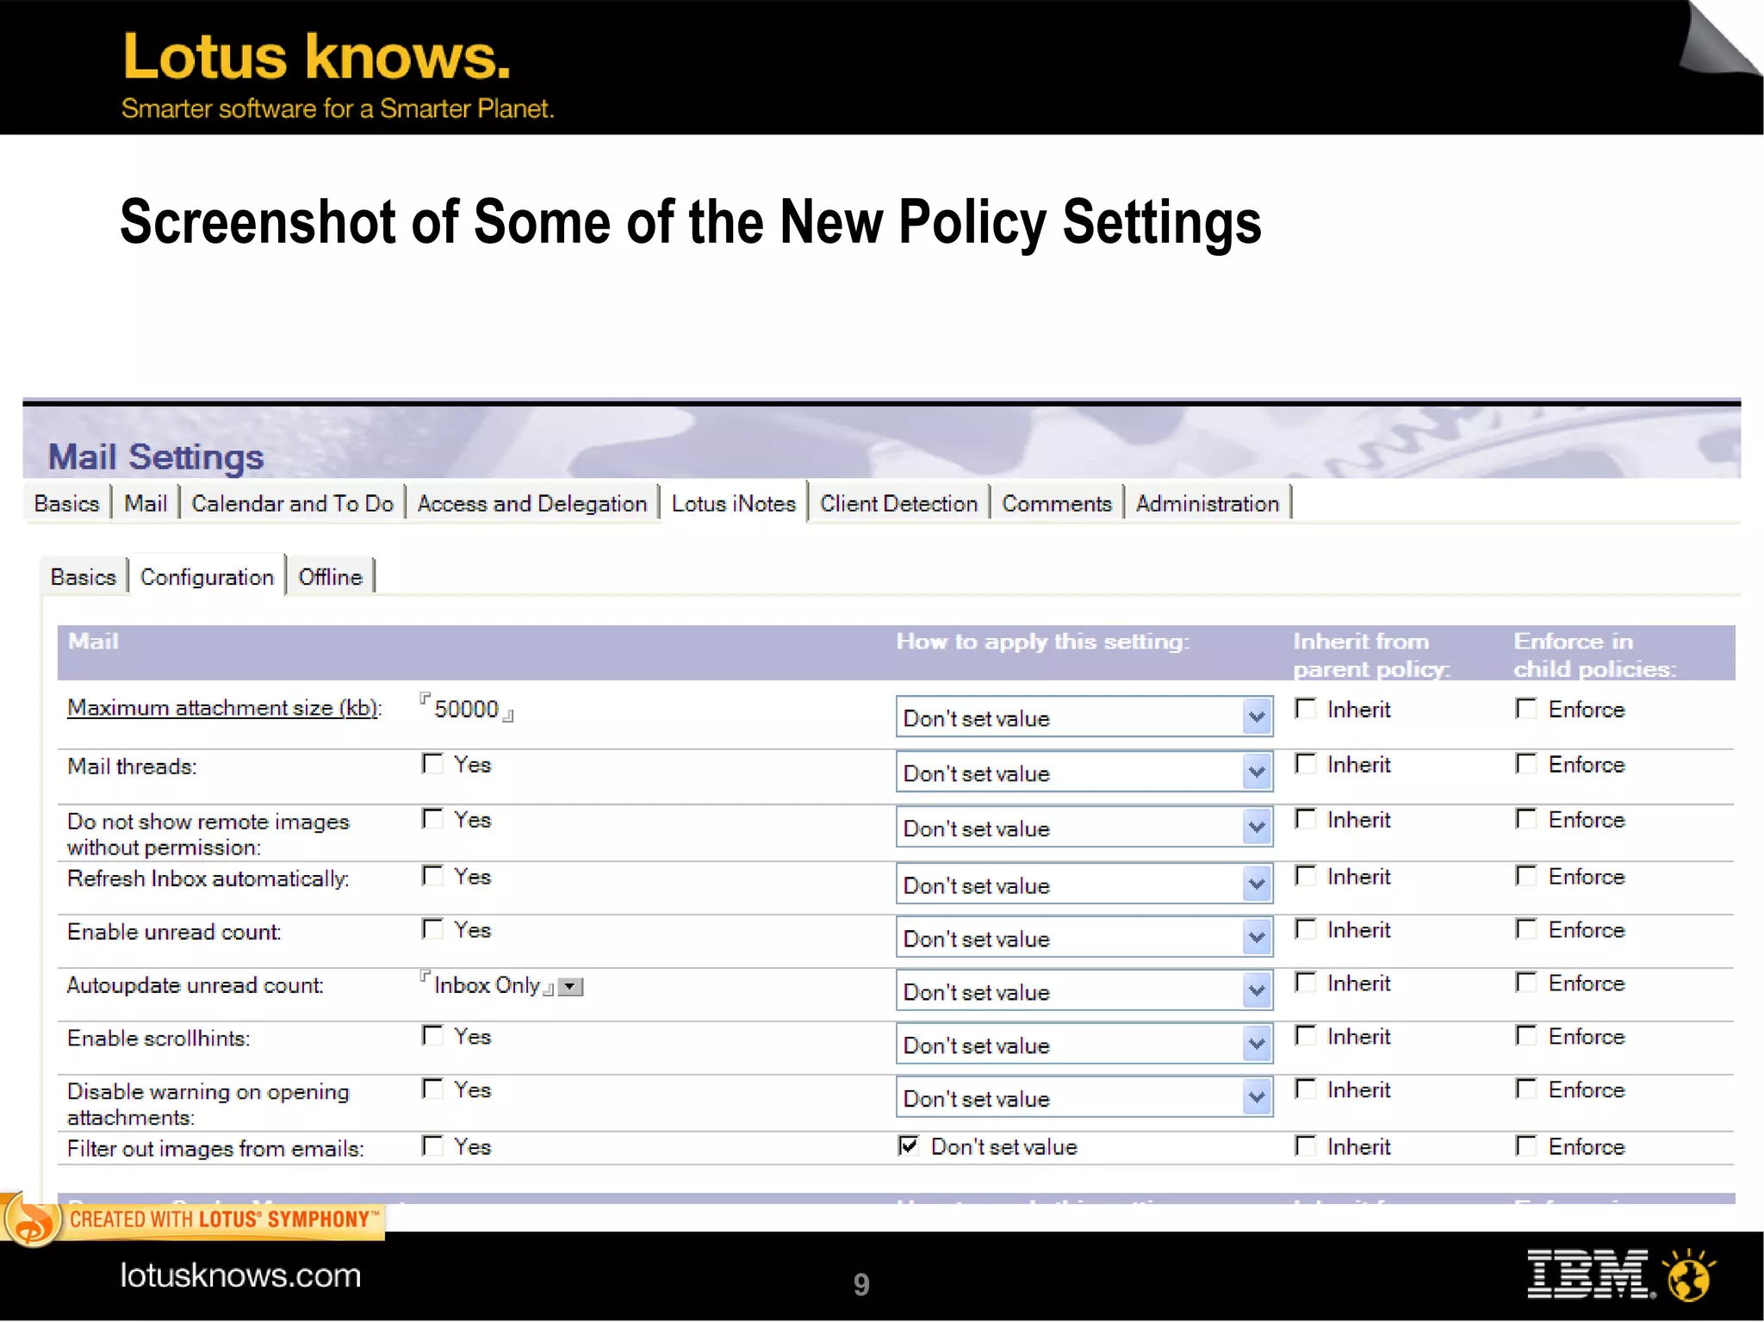Uncheck Don't set value for Filter out images

(x=908, y=1146)
